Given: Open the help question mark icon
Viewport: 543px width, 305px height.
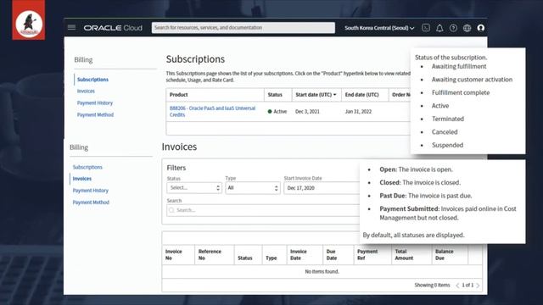Looking at the screenshot, I should (x=453, y=28).
